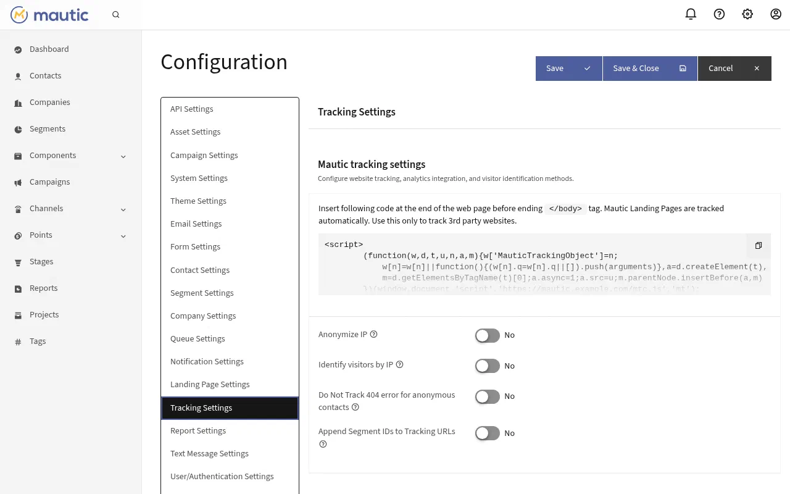790x494 pixels.
Task: Click Save & Close
Action: [650, 69]
